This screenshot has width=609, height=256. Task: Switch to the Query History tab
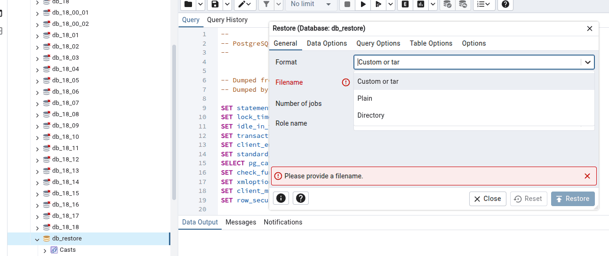click(x=227, y=20)
